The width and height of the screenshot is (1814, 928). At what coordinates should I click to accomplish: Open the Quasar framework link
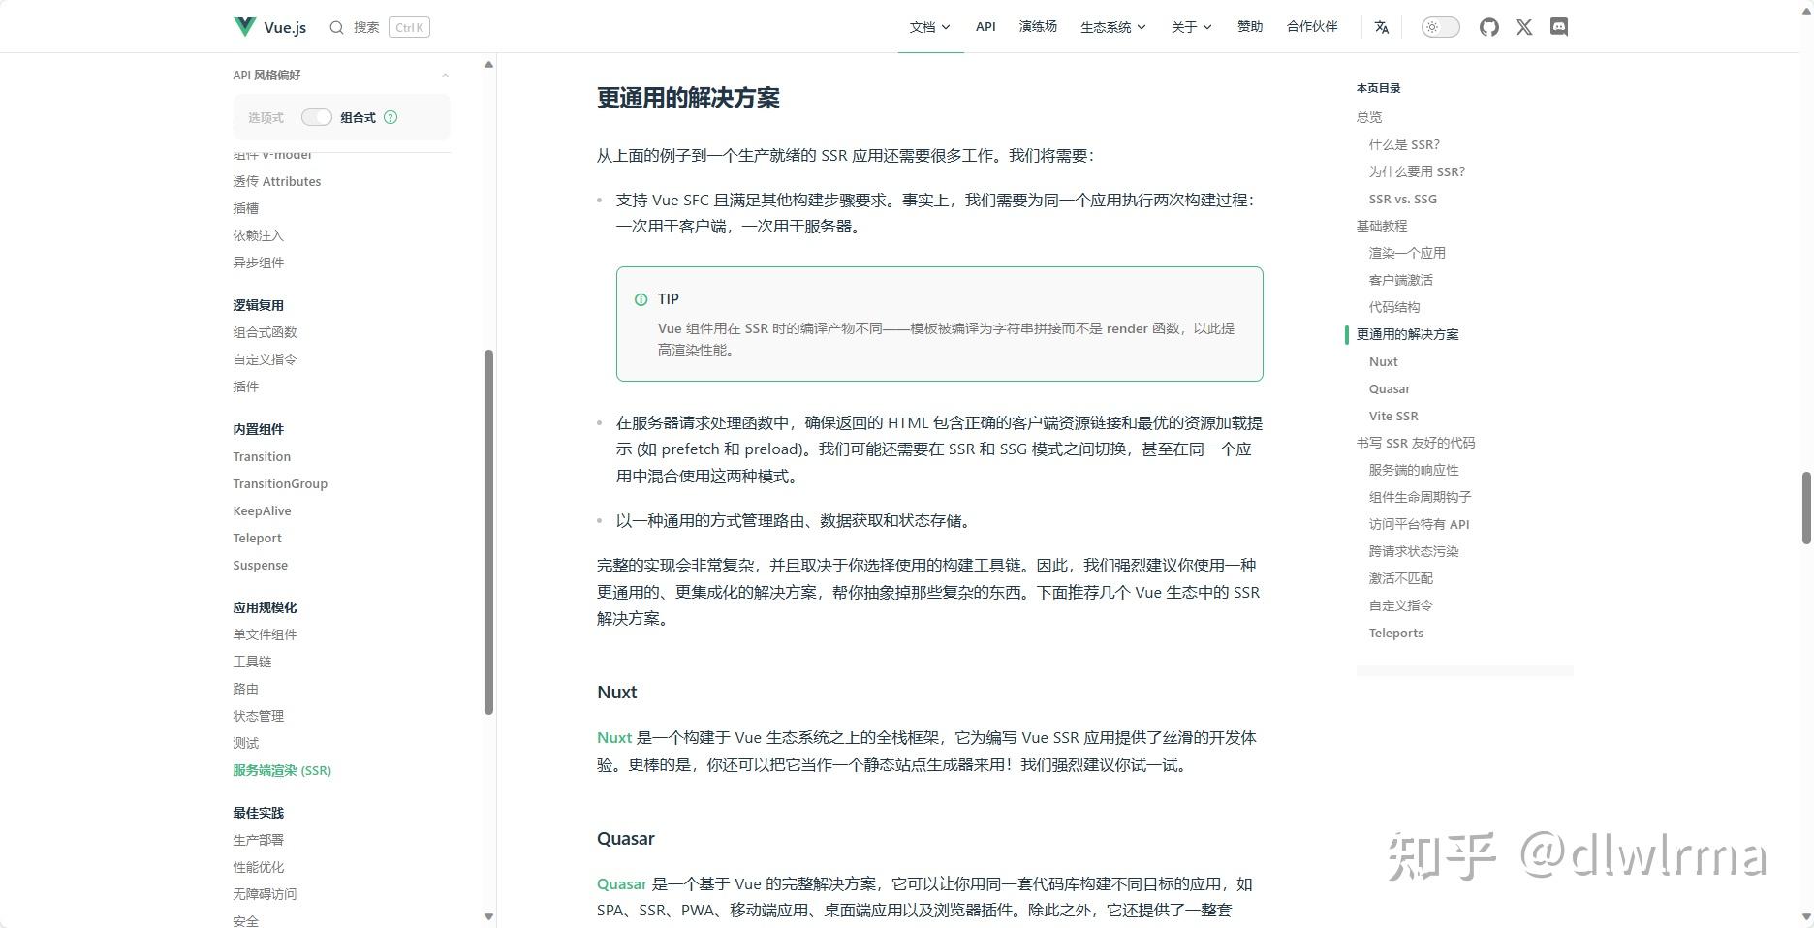pos(621,883)
